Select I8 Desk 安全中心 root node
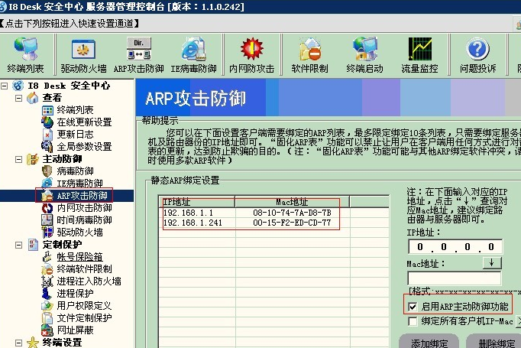Screen dimensions: 521x348 69,86
